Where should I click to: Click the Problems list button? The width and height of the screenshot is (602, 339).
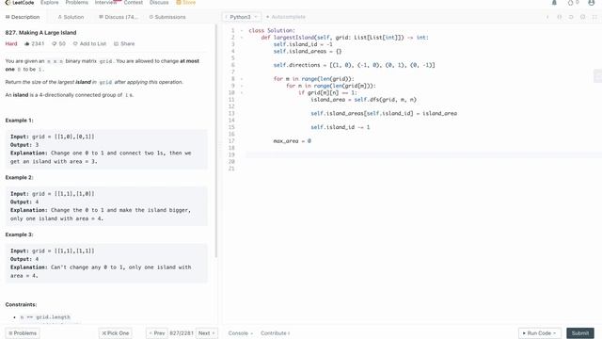pos(23,333)
